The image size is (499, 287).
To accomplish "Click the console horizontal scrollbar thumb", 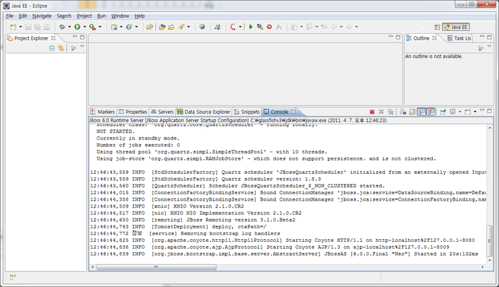I will click(156, 267).
